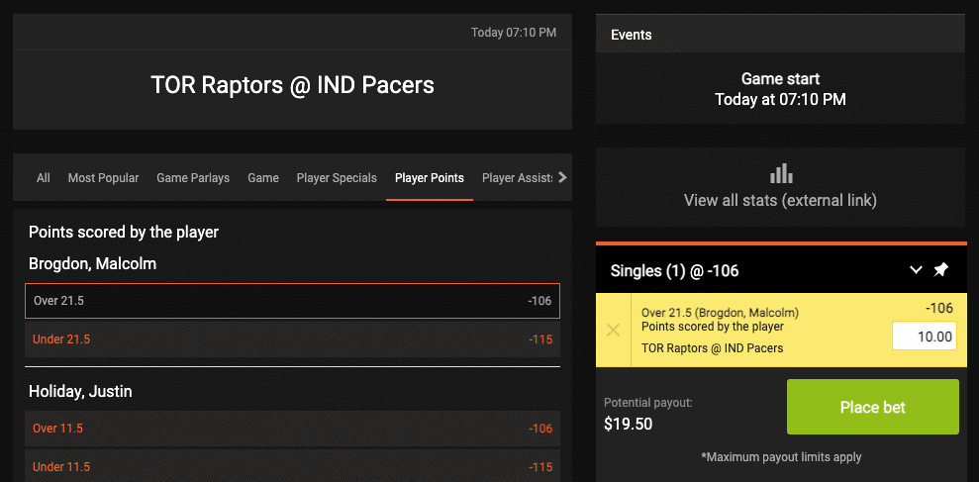Switch to the Most Popular tab
979x482 pixels.
pyautogui.click(x=103, y=178)
